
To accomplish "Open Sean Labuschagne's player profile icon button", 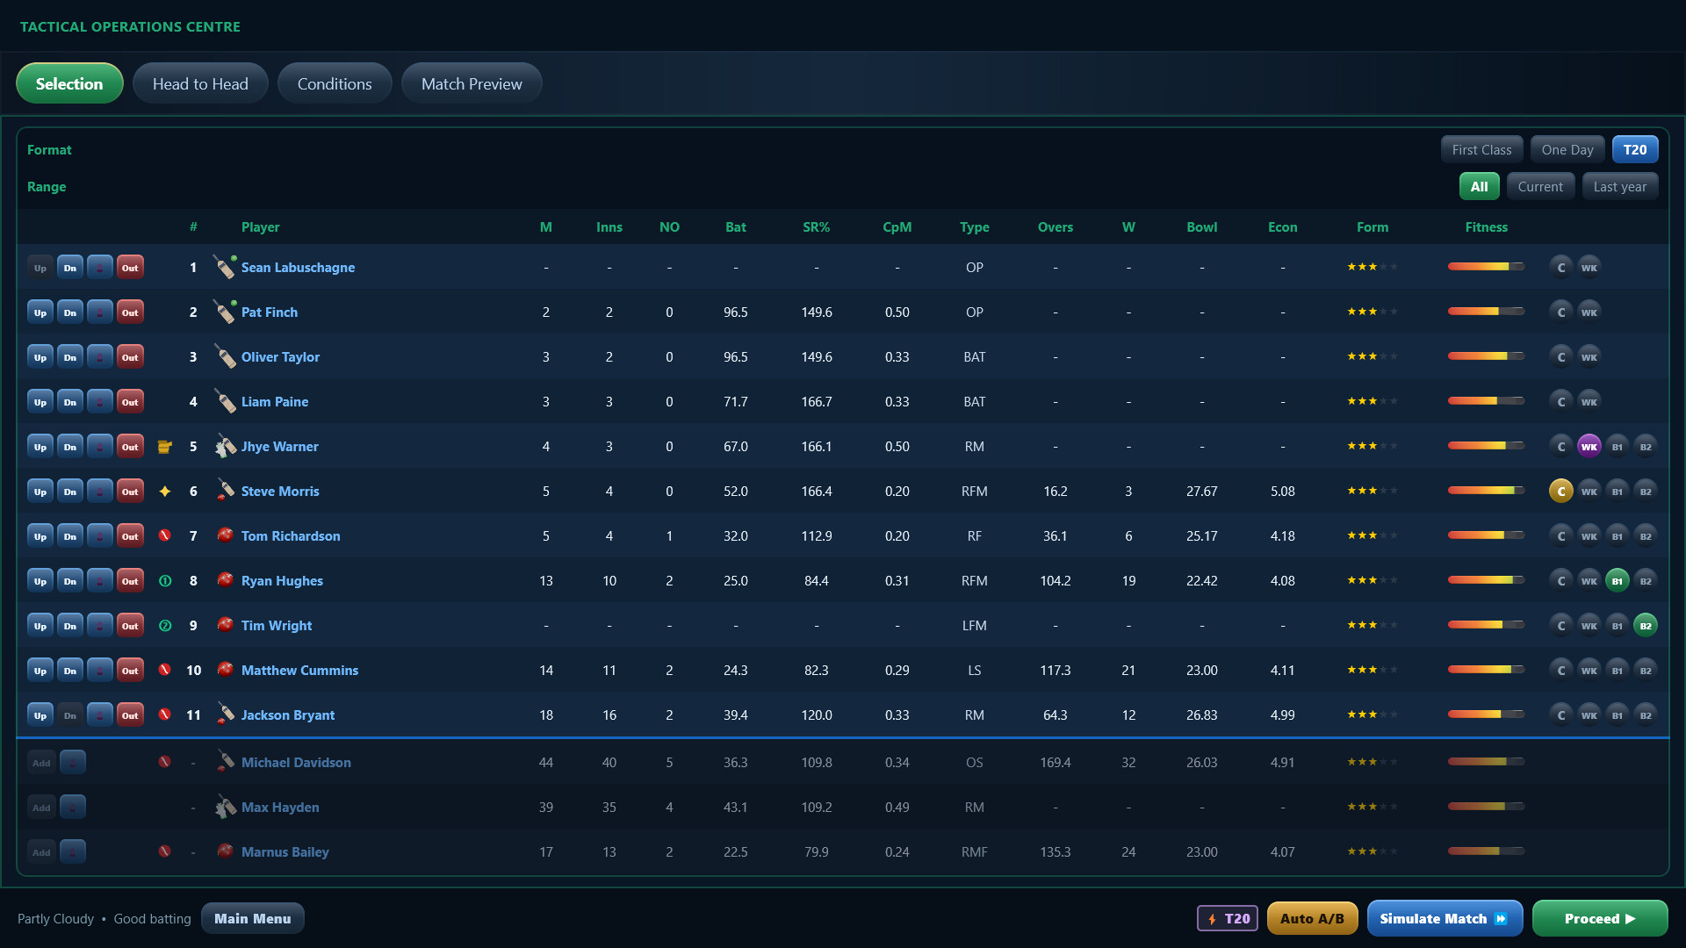I will (99, 268).
